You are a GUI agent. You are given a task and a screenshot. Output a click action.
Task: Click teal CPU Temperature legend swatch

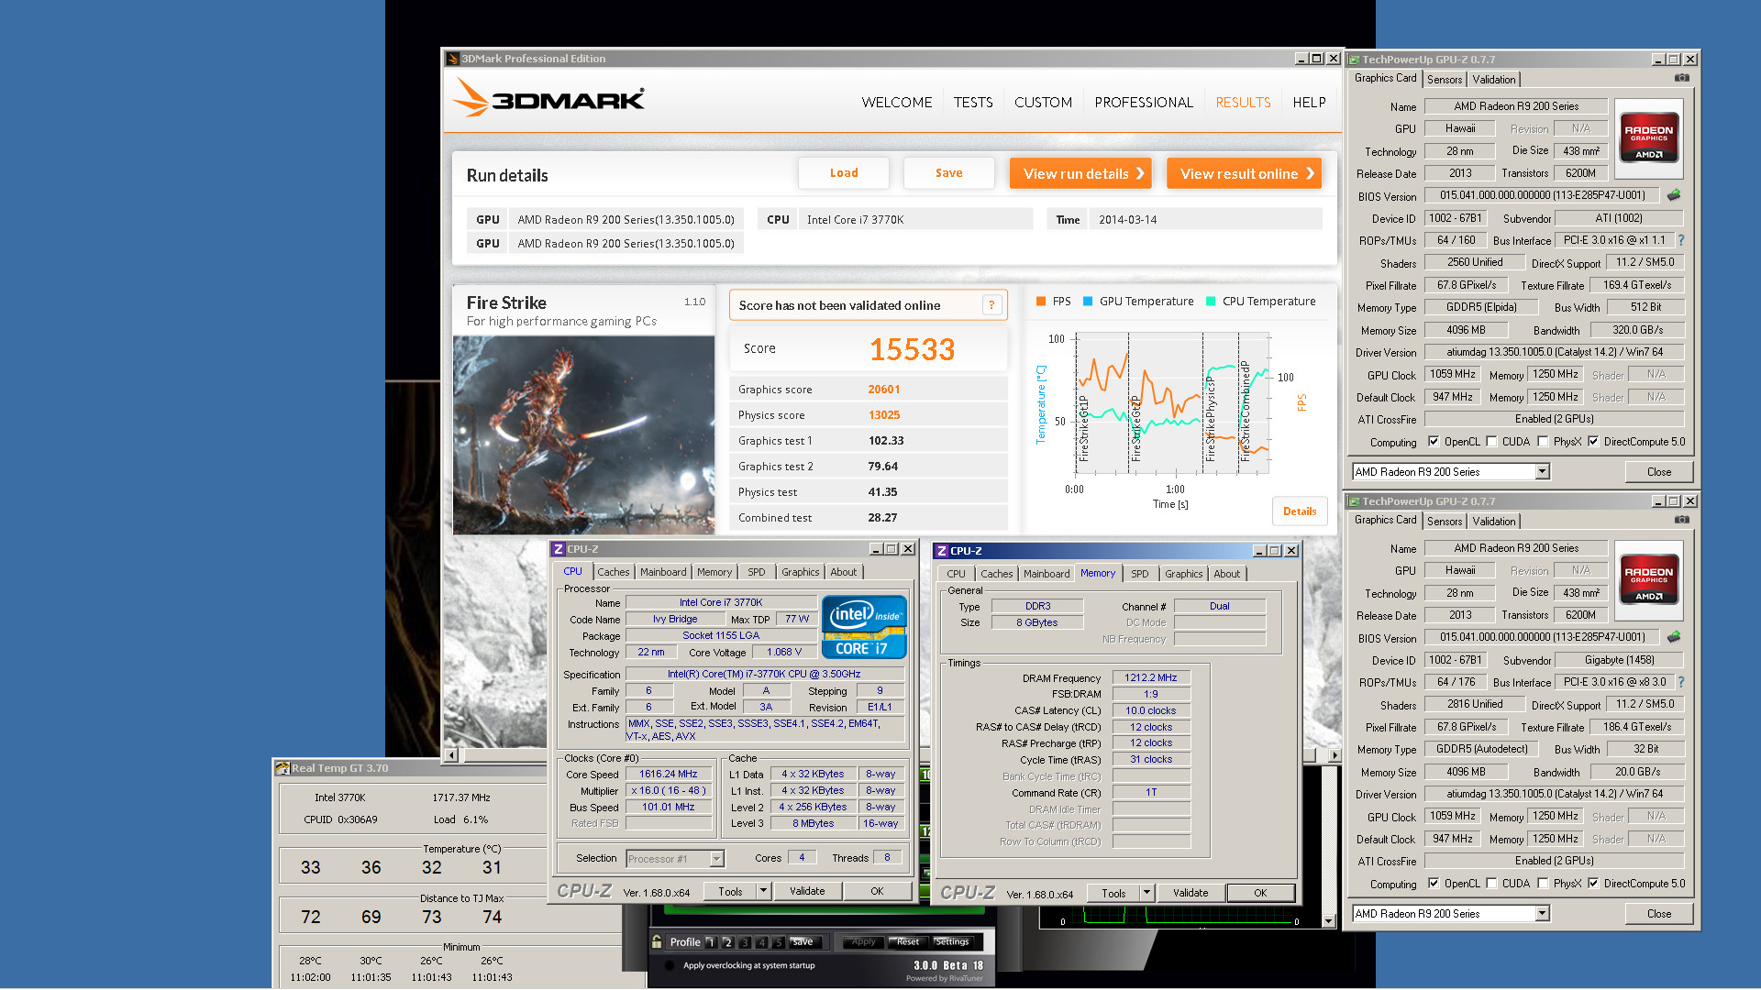click(1211, 302)
